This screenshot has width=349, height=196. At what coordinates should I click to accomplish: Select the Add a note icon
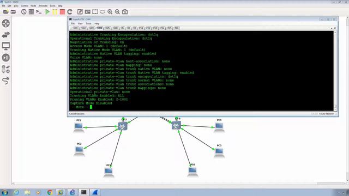click(80, 12)
